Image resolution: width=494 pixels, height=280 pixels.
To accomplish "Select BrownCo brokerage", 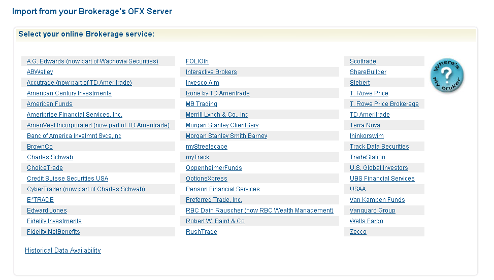I will pyautogui.click(x=40, y=147).
